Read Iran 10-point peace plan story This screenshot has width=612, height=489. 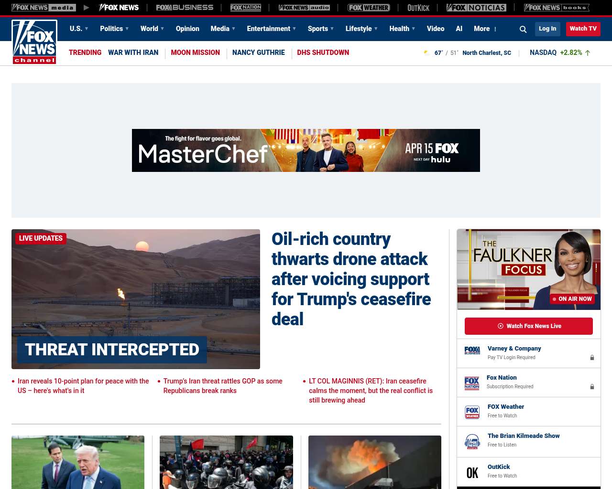[x=83, y=386]
